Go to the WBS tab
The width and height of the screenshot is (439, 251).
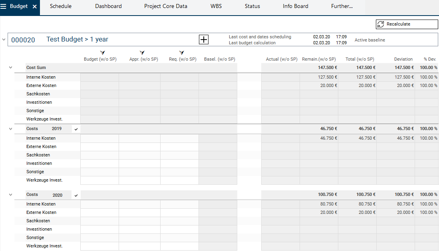pyautogui.click(x=216, y=6)
